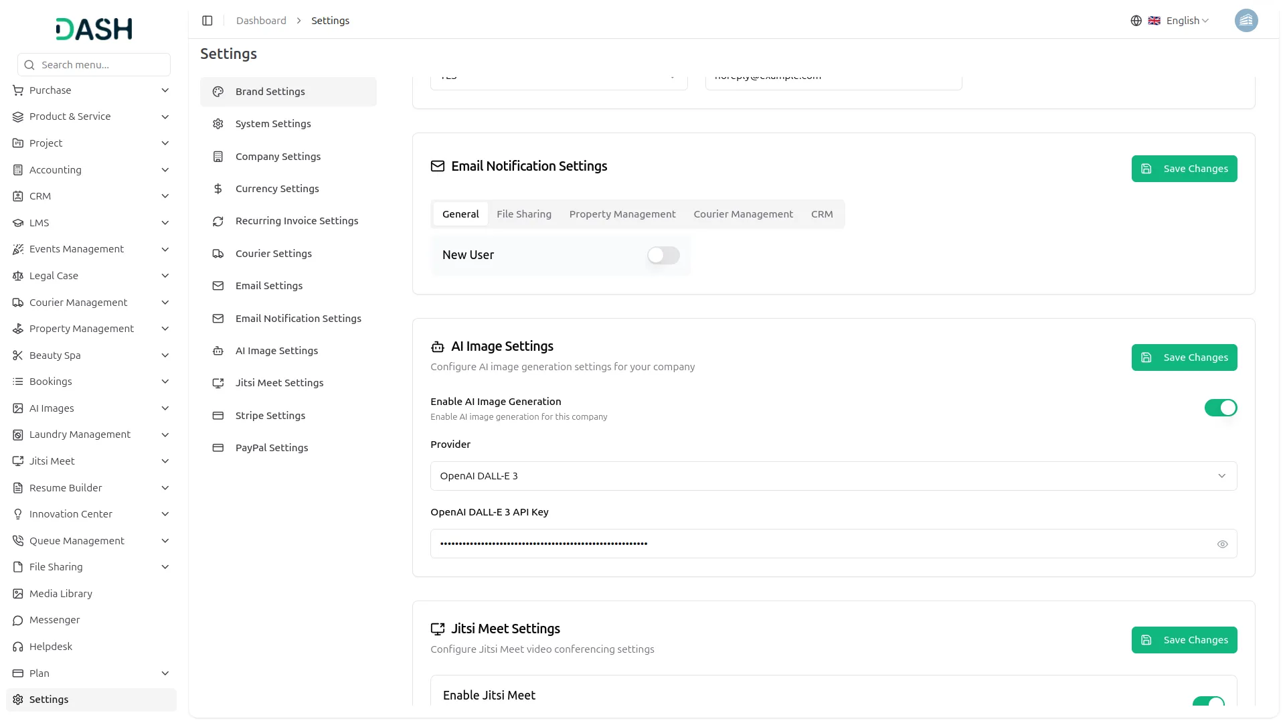Screen dimensions: 1285x723
Task: Reveal API key with eye icon
Action: pos(1222,544)
